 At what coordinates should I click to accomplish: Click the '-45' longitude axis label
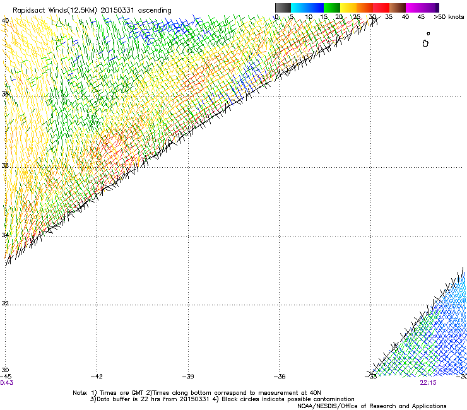coord(6,377)
